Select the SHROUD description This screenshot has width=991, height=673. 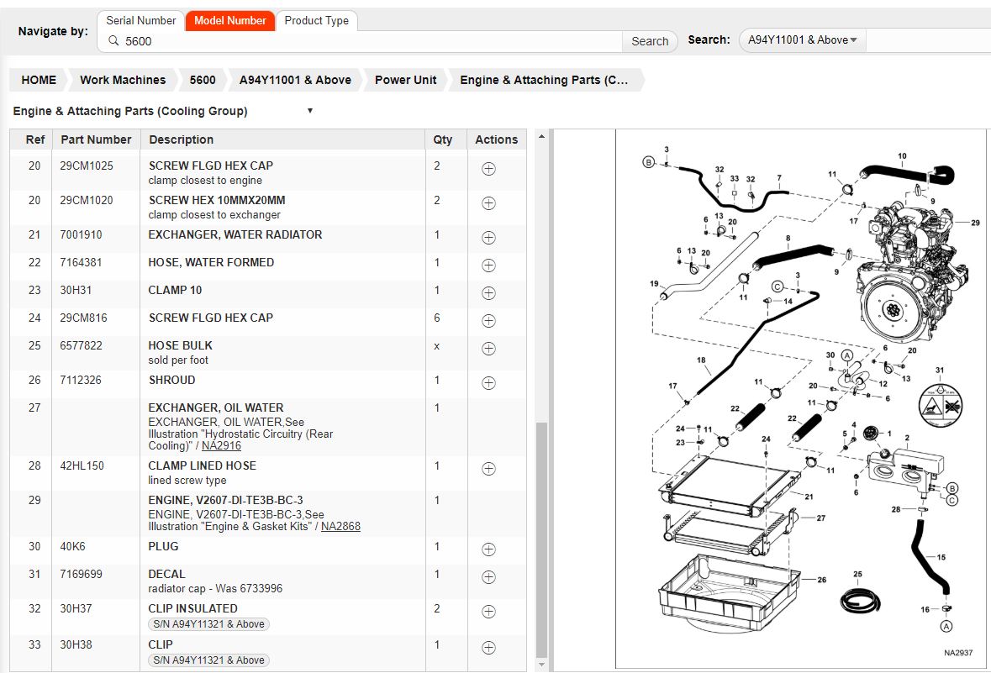(x=172, y=380)
